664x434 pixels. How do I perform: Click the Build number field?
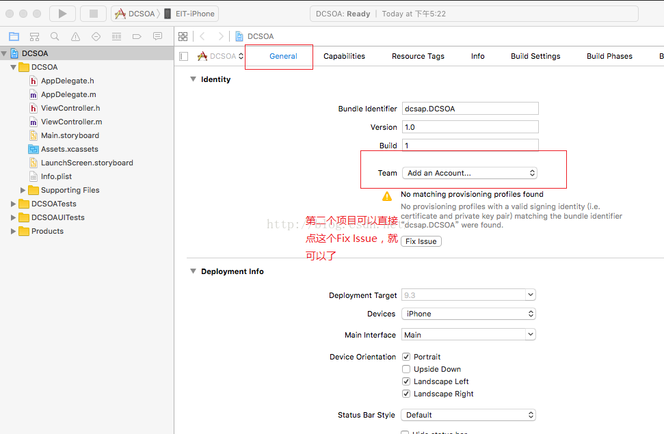470,145
